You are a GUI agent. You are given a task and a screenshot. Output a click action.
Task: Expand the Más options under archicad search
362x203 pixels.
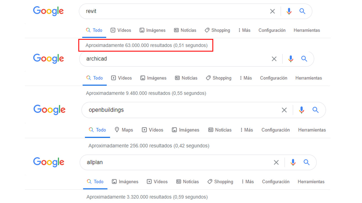246,78
